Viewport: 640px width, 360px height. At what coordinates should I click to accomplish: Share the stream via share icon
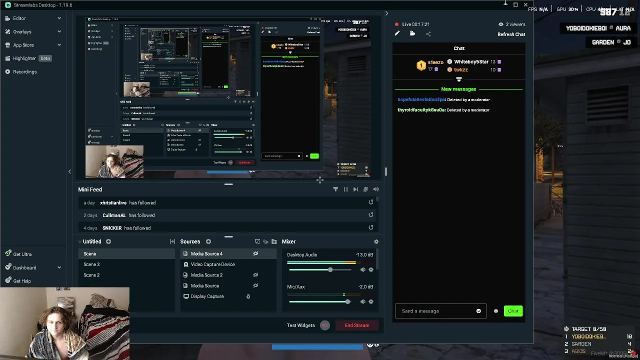click(x=428, y=34)
